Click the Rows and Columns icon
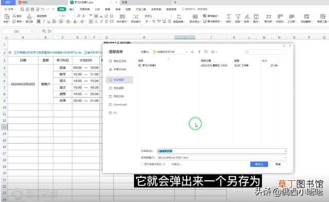329x202 pixels. [x=280, y=17]
